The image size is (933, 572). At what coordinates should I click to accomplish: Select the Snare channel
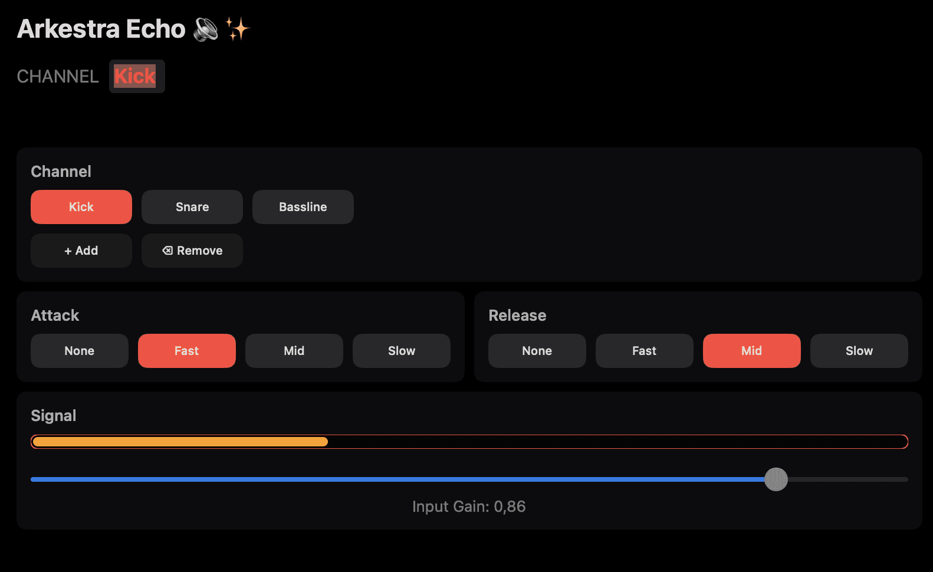point(192,207)
